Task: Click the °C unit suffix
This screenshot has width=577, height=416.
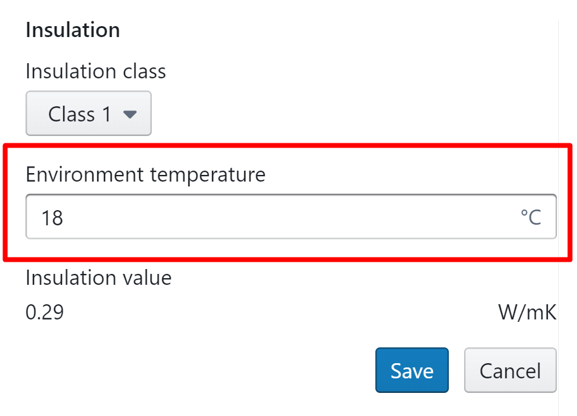Action: (531, 217)
